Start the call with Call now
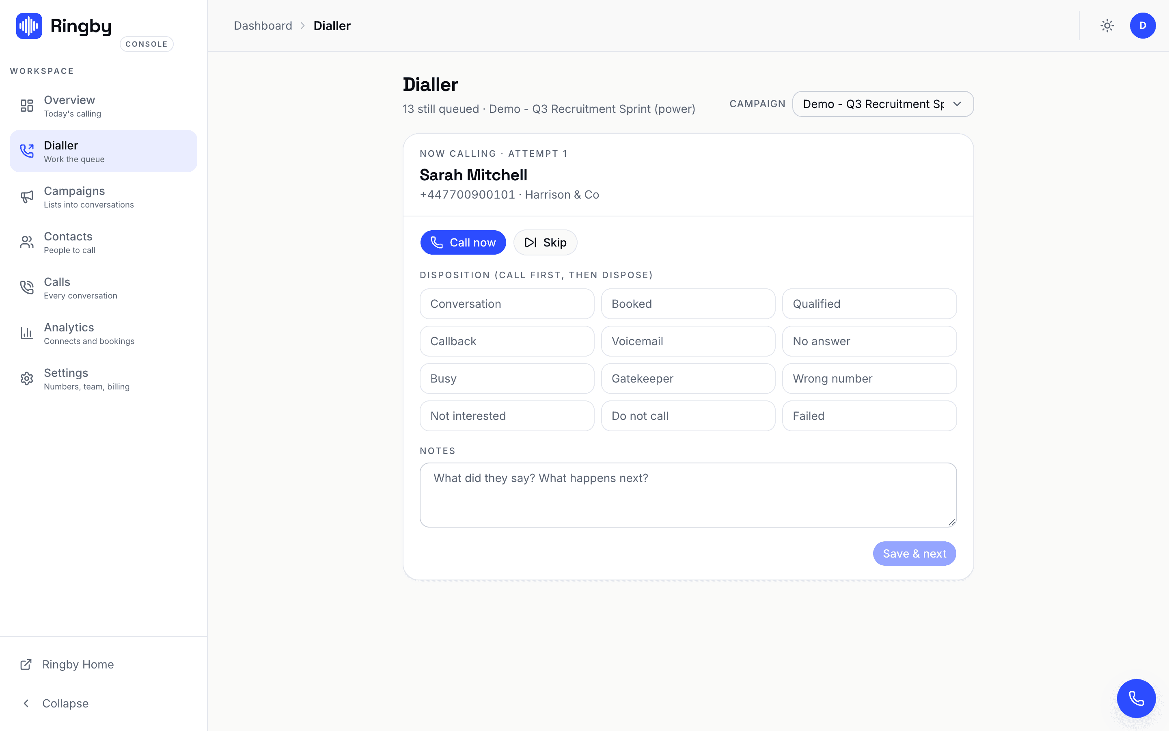 (x=463, y=242)
